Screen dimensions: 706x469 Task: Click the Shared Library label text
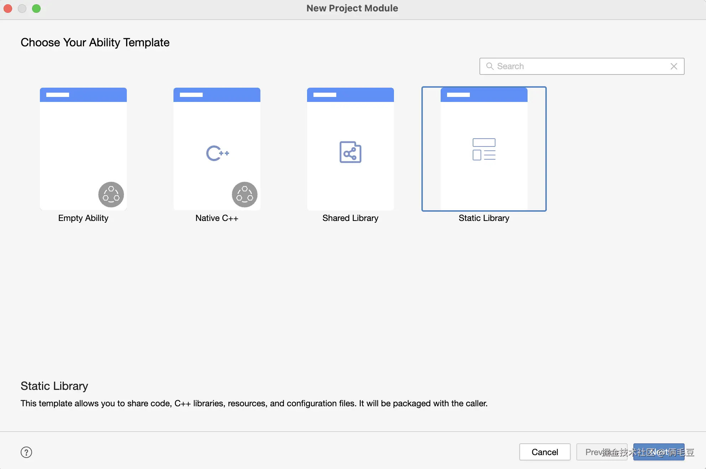(350, 218)
